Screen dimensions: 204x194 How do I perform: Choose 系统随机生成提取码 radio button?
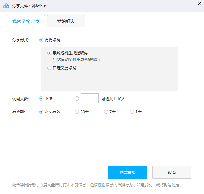click(50, 53)
